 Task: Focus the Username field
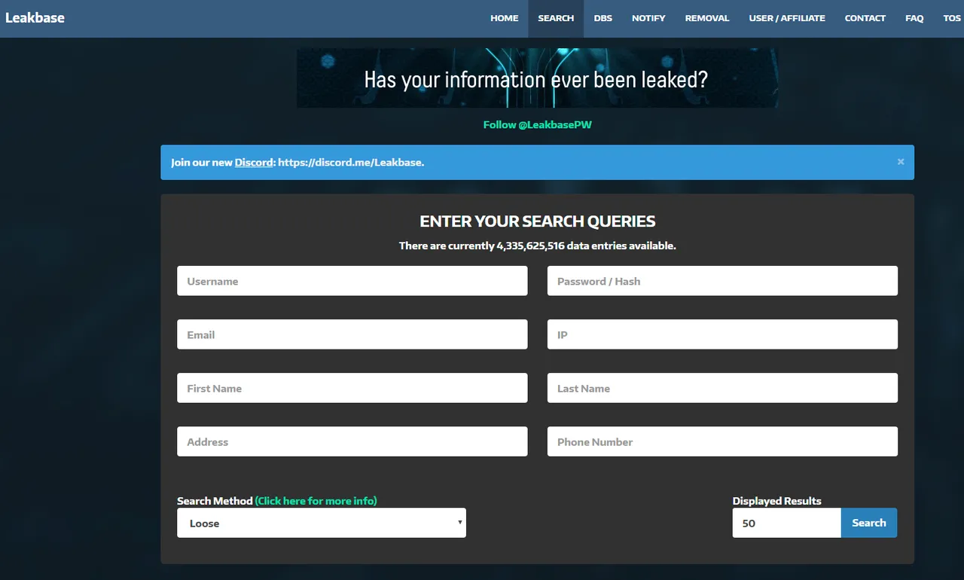point(352,281)
